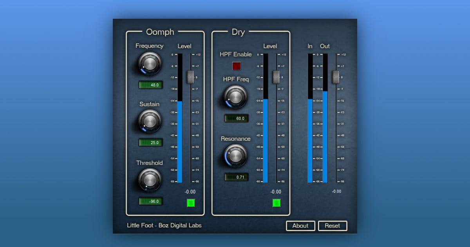Click the Out level meter bar

pos(325,137)
